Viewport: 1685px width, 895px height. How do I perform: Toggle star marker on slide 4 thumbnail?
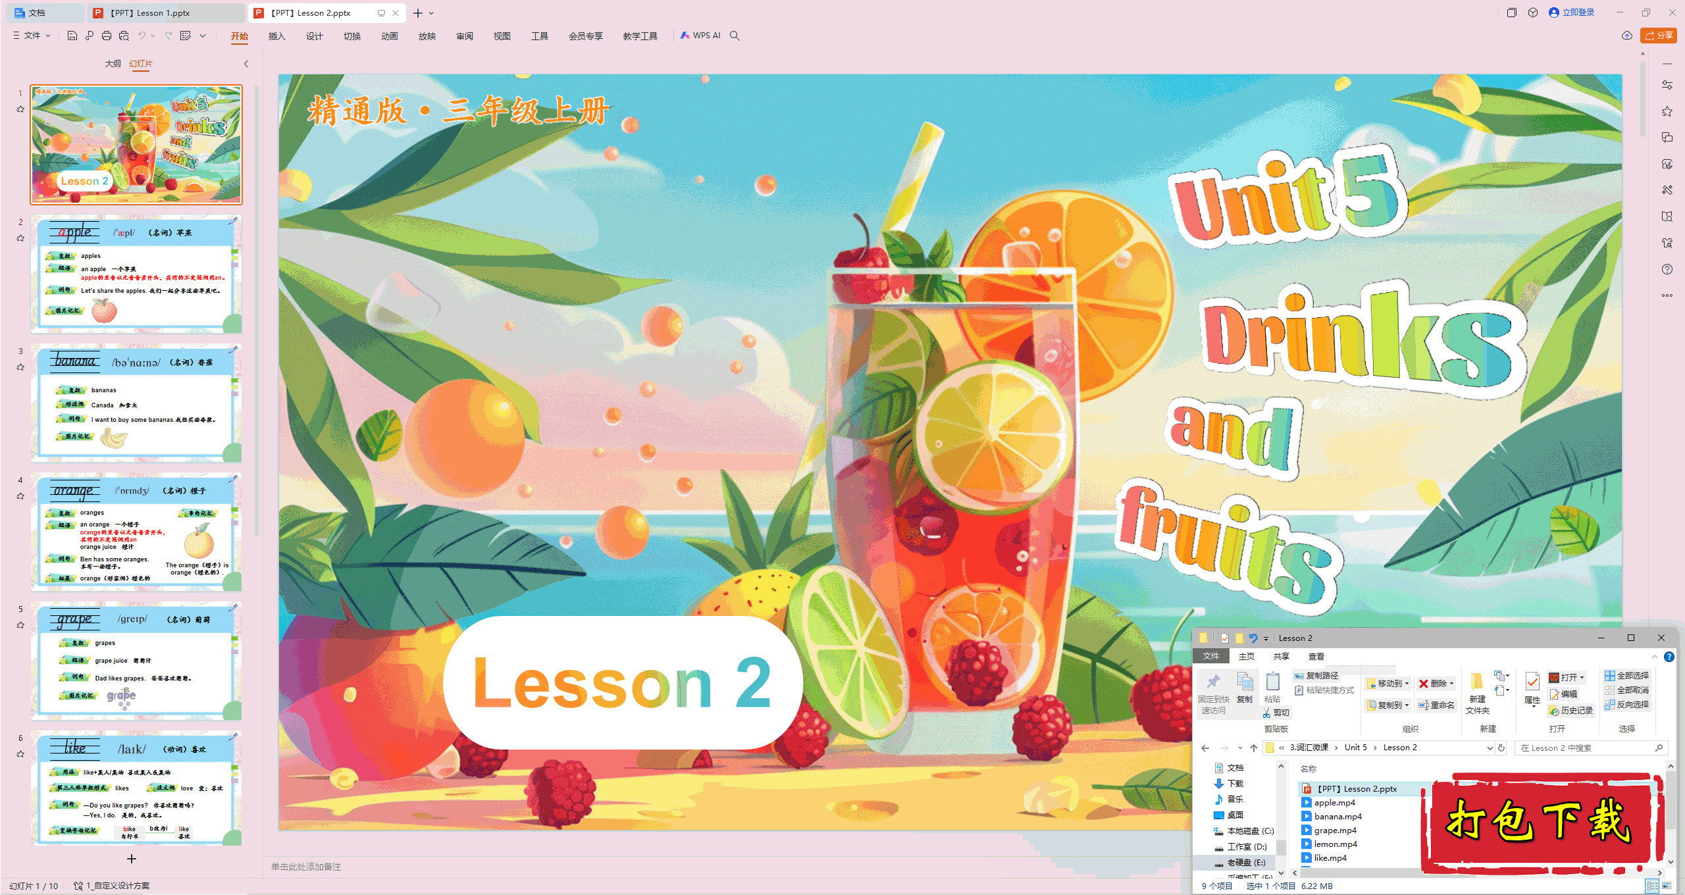pyautogui.click(x=20, y=496)
